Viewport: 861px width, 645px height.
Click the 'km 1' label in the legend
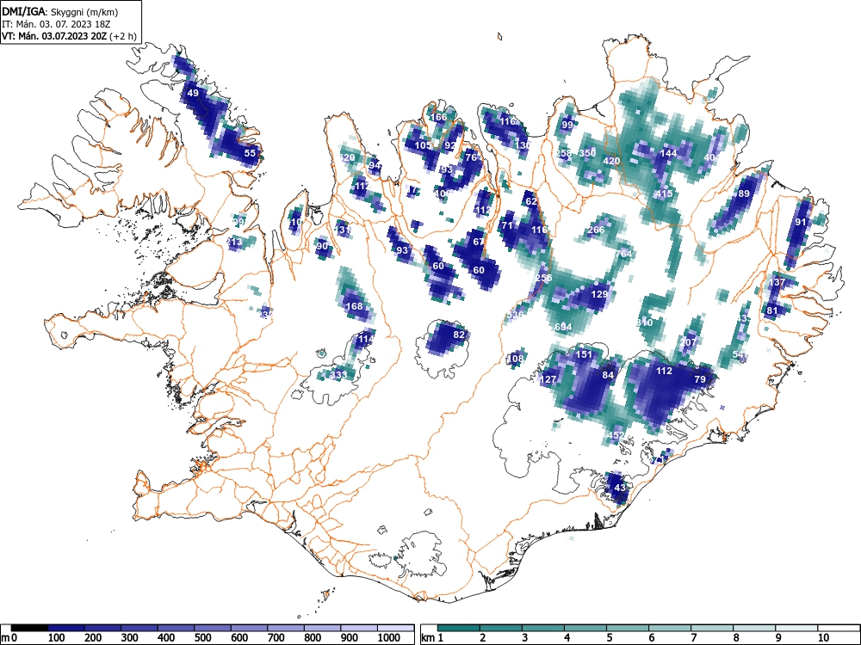(433, 638)
